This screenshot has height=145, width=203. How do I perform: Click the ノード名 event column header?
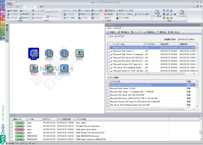point(34,119)
